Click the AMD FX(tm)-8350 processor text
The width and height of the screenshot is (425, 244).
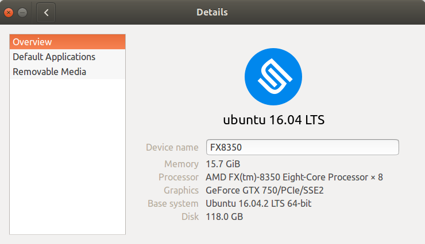(295, 177)
